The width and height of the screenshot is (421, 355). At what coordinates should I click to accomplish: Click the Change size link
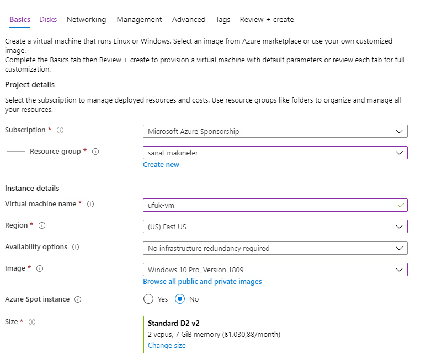pos(167,345)
